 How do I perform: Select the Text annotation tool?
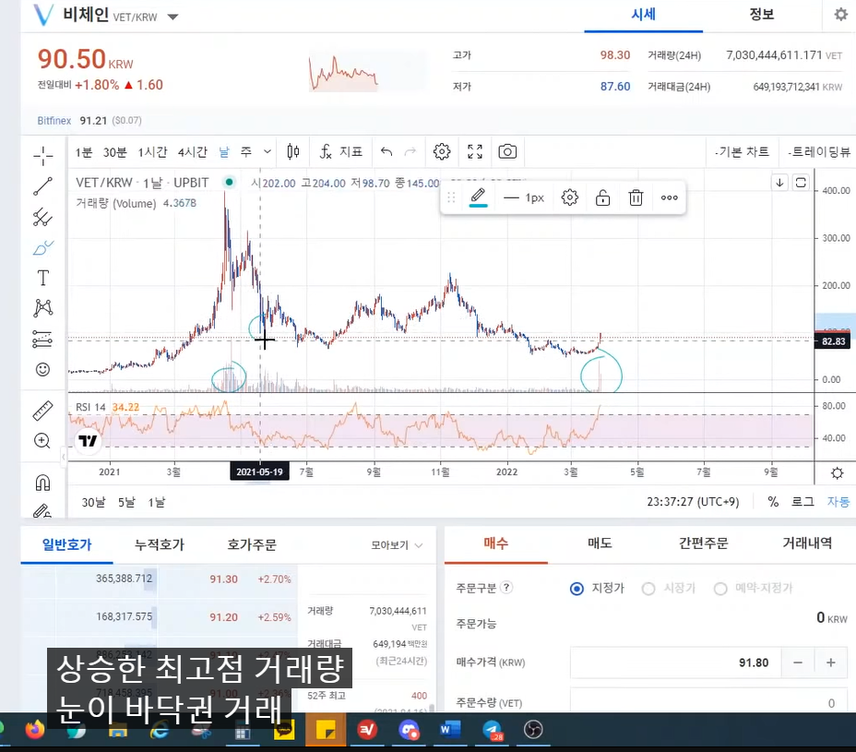42,278
